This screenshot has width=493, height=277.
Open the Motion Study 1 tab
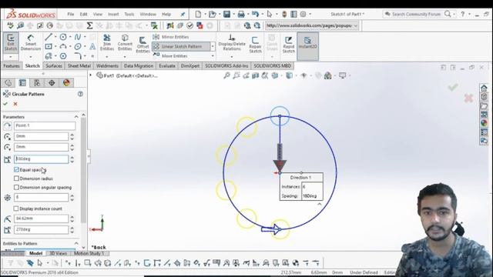pyautogui.click(x=89, y=253)
